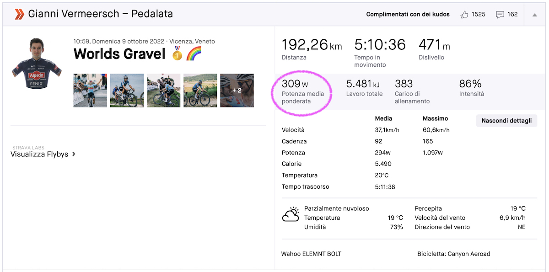The width and height of the screenshot is (549, 272).
Task: Click the 60,6km/h max speed
Action: [x=436, y=130]
